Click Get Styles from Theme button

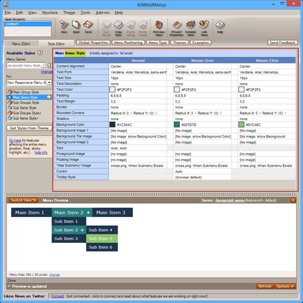coord(29,128)
